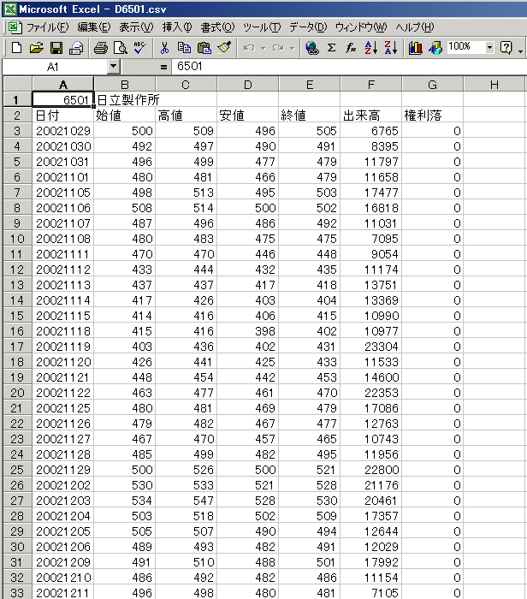Click the 出来高 header cell
527x599 pixels.
tap(370, 115)
